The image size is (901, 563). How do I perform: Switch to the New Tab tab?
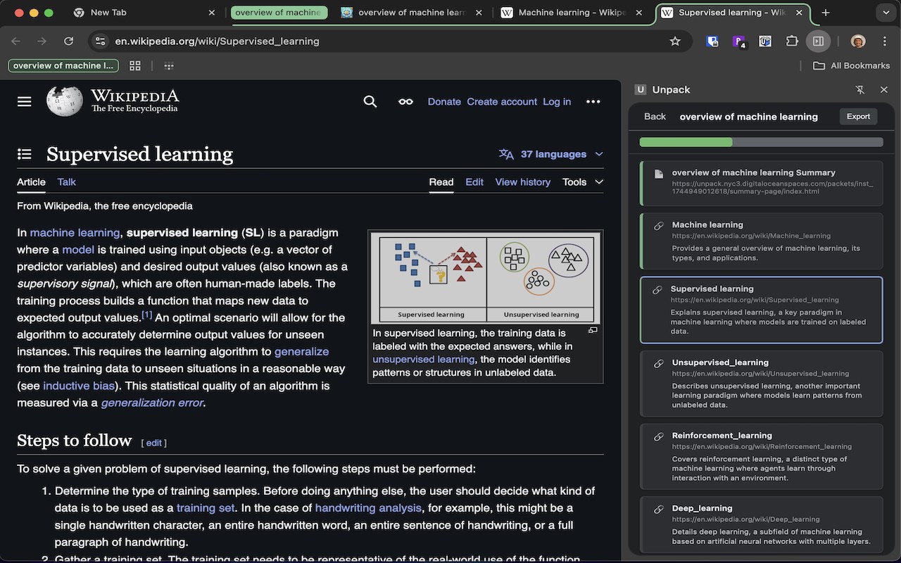point(144,13)
